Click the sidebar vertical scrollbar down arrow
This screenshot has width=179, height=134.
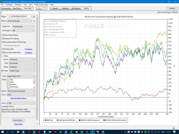click(37, 124)
